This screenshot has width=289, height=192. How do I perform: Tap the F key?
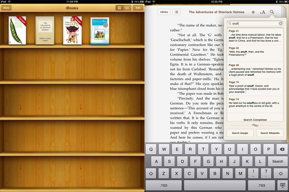coord(196,161)
